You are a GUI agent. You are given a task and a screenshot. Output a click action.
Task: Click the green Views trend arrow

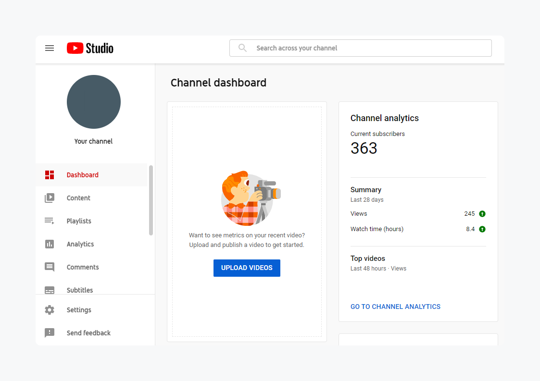point(482,214)
